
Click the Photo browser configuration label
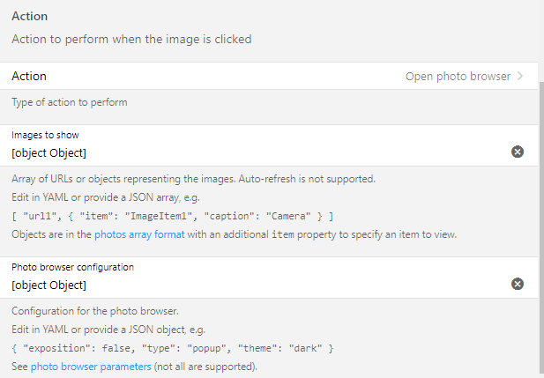click(72, 267)
